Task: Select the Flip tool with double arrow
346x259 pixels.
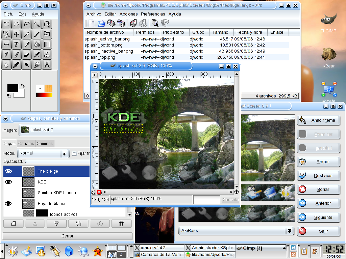Action: [x=6, y=45]
